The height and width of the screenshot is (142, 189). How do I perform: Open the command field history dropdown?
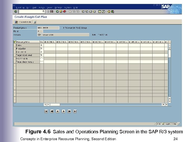[x=44, y=12]
